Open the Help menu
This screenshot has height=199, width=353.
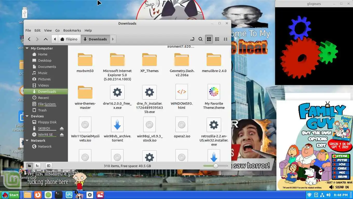point(88,30)
